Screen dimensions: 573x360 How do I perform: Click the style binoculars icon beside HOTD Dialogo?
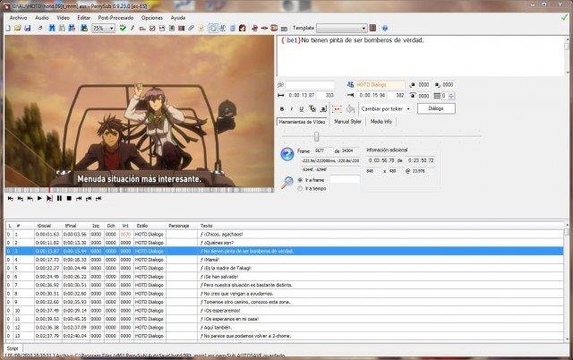point(350,85)
